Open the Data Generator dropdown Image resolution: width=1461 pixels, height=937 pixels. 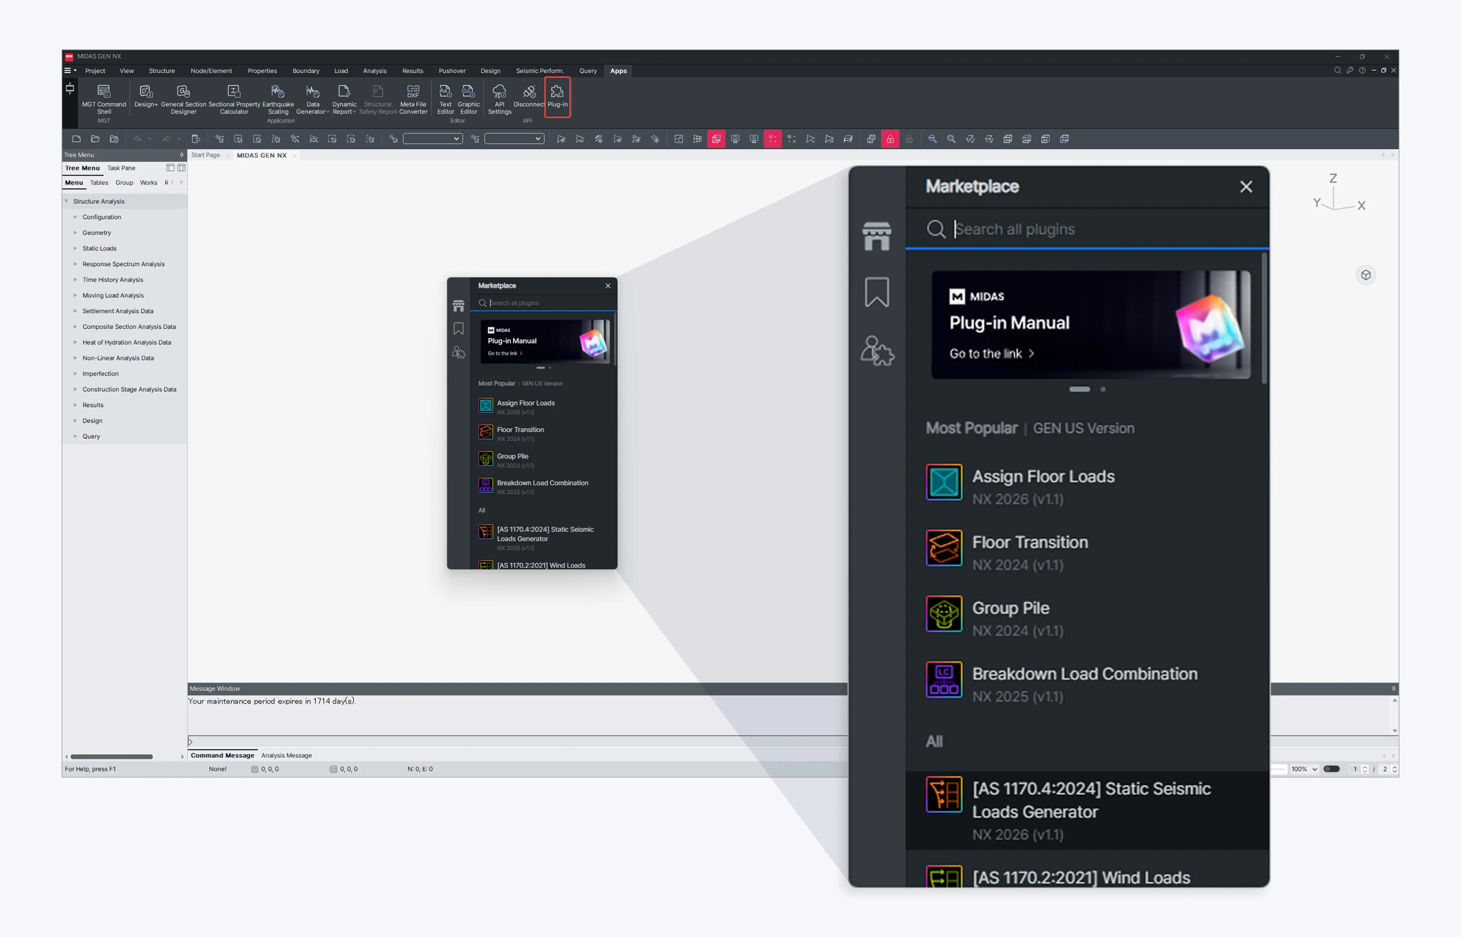tap(313, 98)
